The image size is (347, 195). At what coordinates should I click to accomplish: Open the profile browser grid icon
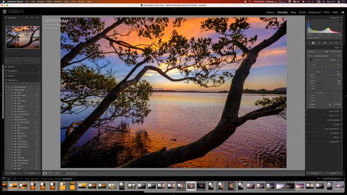click(x=339, y=56)
